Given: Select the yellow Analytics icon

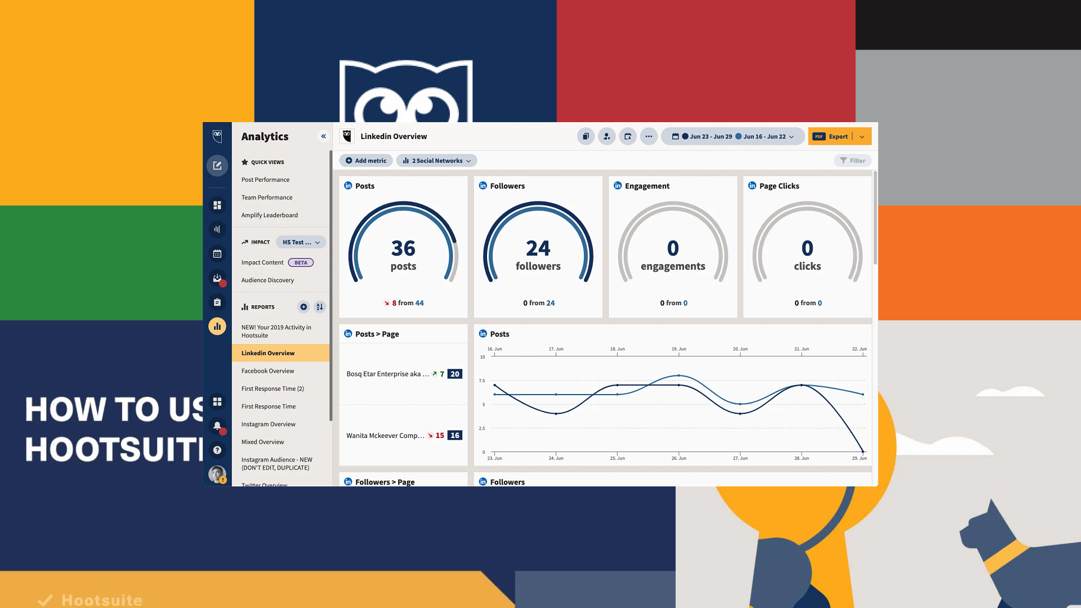Looking at the screenshot, I should pyautogui.click(x=217, y=326).
